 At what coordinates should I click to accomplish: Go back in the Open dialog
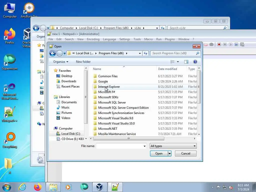coord(52,53)
